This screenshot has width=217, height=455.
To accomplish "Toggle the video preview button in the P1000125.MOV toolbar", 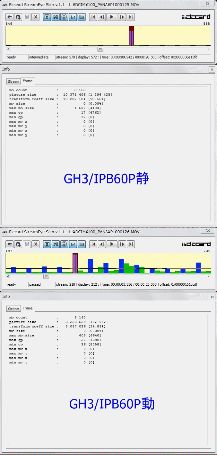I will [47, 17].
